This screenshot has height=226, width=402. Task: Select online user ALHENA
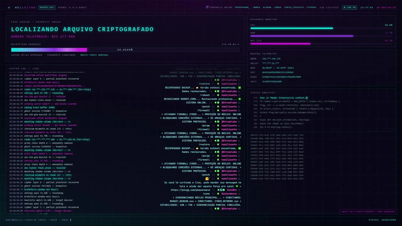[x=267, y=7]
